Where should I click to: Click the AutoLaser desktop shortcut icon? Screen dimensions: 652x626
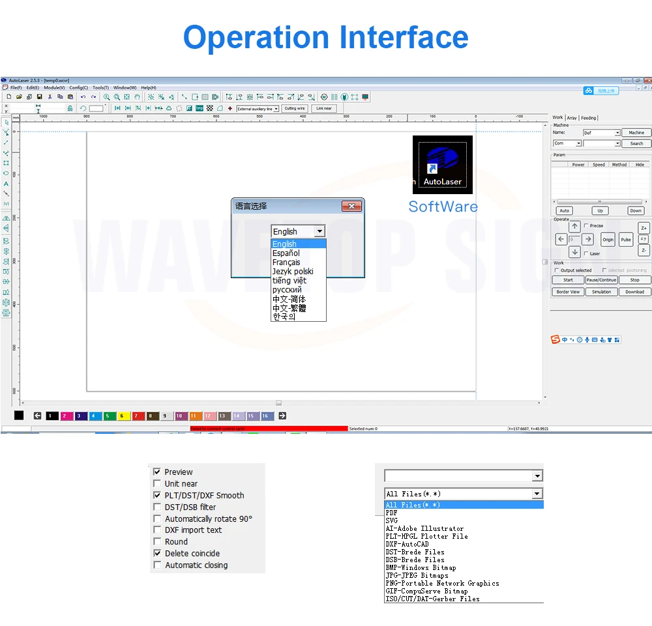pyautogui.click(x=443, y=165)
